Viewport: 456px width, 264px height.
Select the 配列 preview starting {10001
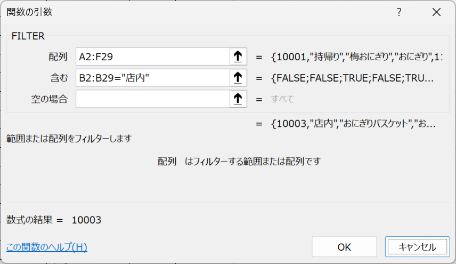(357, 57)
